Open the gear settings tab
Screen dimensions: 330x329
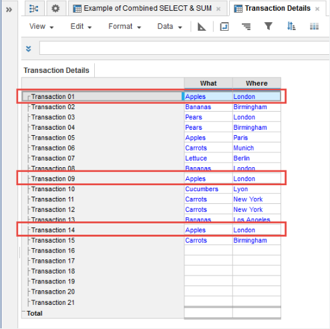click(55, 9)
